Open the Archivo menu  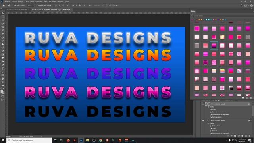coord(7,2)
